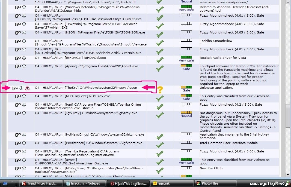This screenshot has height=187, width=291.
Task: Click the info icon for the Windows Defender entry
Action: (x=24, y=7)
